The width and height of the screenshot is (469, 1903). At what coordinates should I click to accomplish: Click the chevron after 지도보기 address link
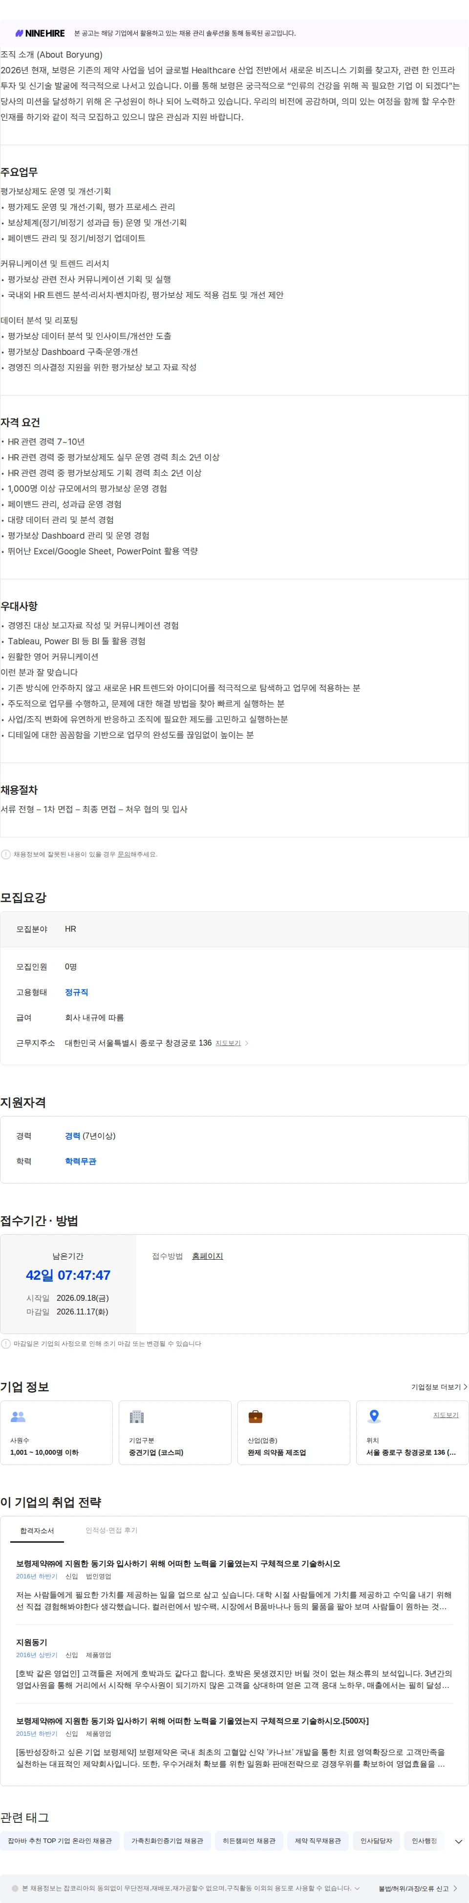[x=247, y=1043]
